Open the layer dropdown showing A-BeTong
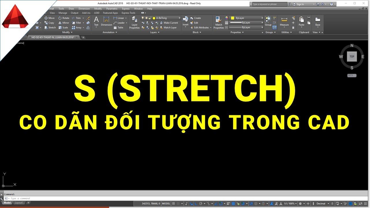 [x=179, y=18]
